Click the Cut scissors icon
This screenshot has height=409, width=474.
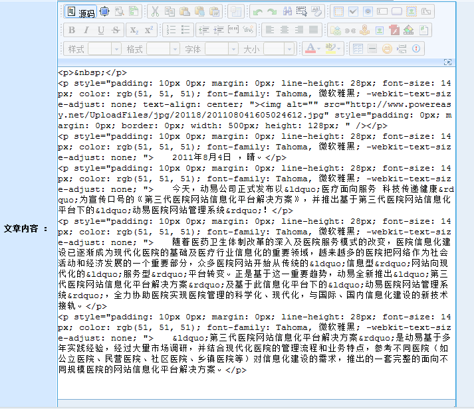pos(154,12)
